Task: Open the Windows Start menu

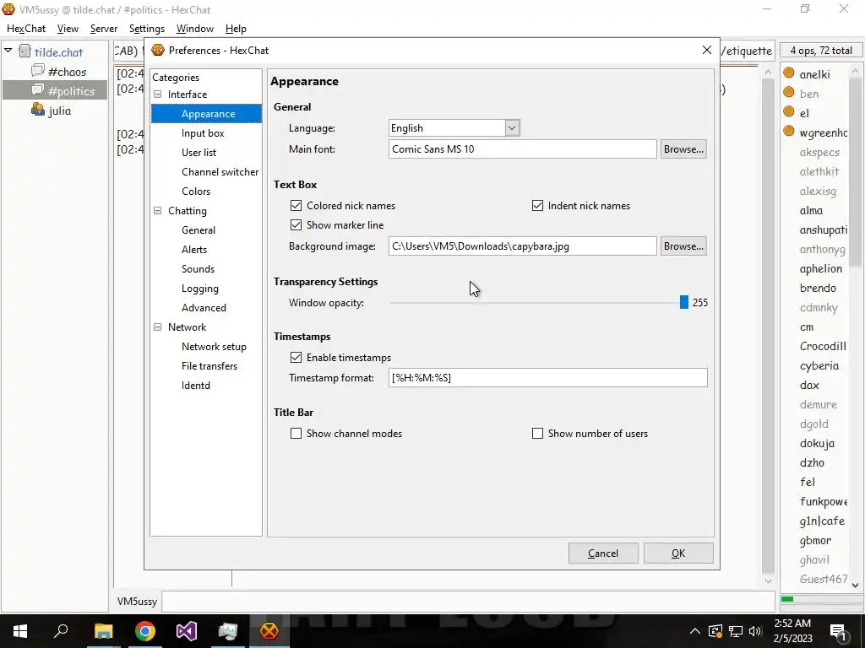Action: (x=20, y=631)
